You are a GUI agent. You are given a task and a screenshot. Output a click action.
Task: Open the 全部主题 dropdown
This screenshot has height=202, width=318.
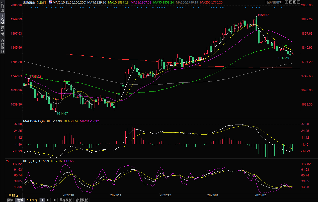(x=274, y=2)
